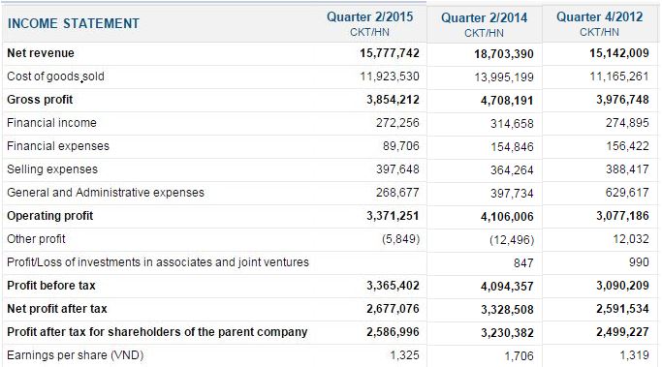Click the Financial expenses row label
This screenshot has width=662, height=367.
click(58, 146)
